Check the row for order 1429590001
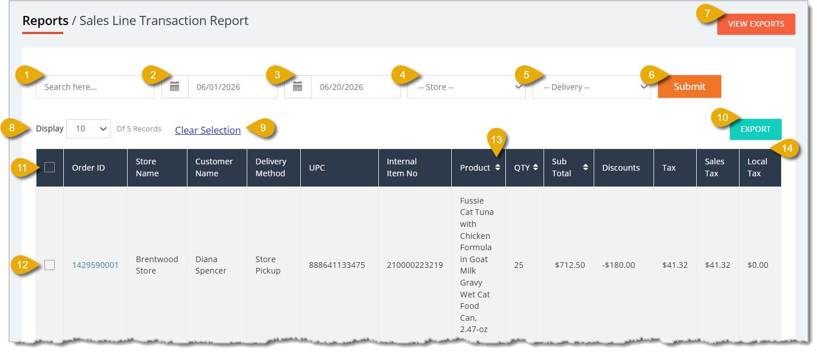 [50, 265]
